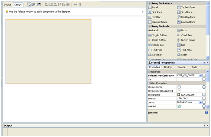The height and width of the screenshot is (137, 211).
Task: Open custom editor for defaultCloseOperation
Action: pos(204,75)
